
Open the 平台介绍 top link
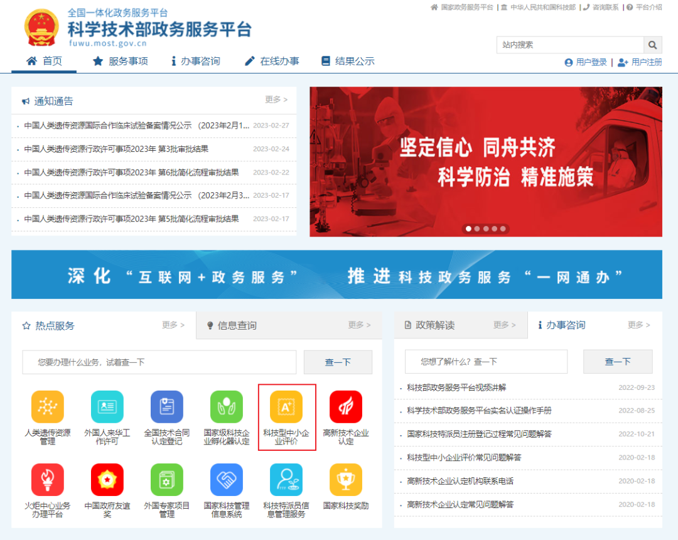tap(644, 8)
